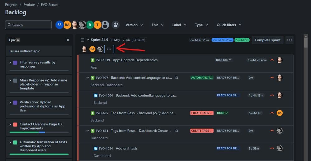
Task: Collapse EVO-634 child issues
Action: (87, 130)
